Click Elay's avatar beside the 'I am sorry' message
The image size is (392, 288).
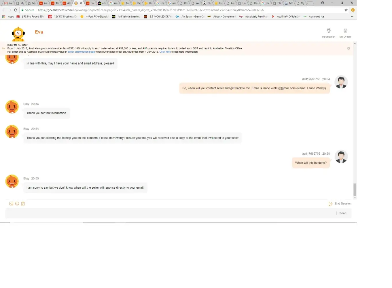12,181
